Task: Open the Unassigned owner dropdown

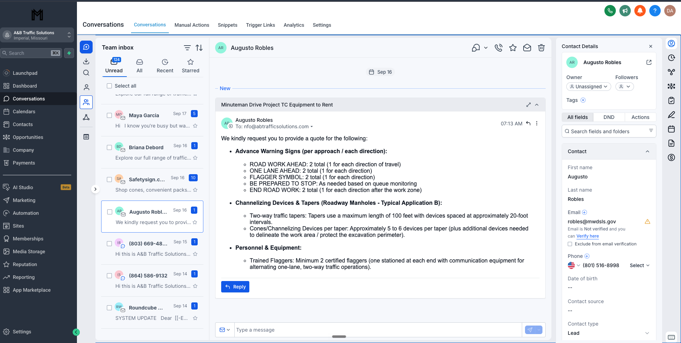Action: click(588, 87)
